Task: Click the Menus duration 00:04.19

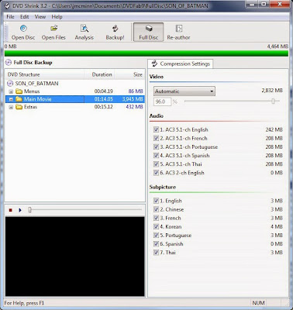Action: click(x=103, y=91)
